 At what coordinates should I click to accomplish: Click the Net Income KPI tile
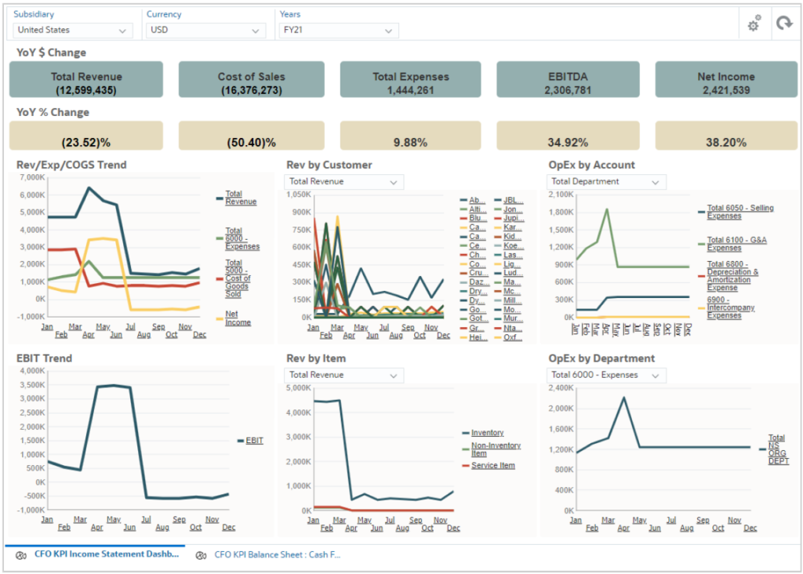(725, 80)
